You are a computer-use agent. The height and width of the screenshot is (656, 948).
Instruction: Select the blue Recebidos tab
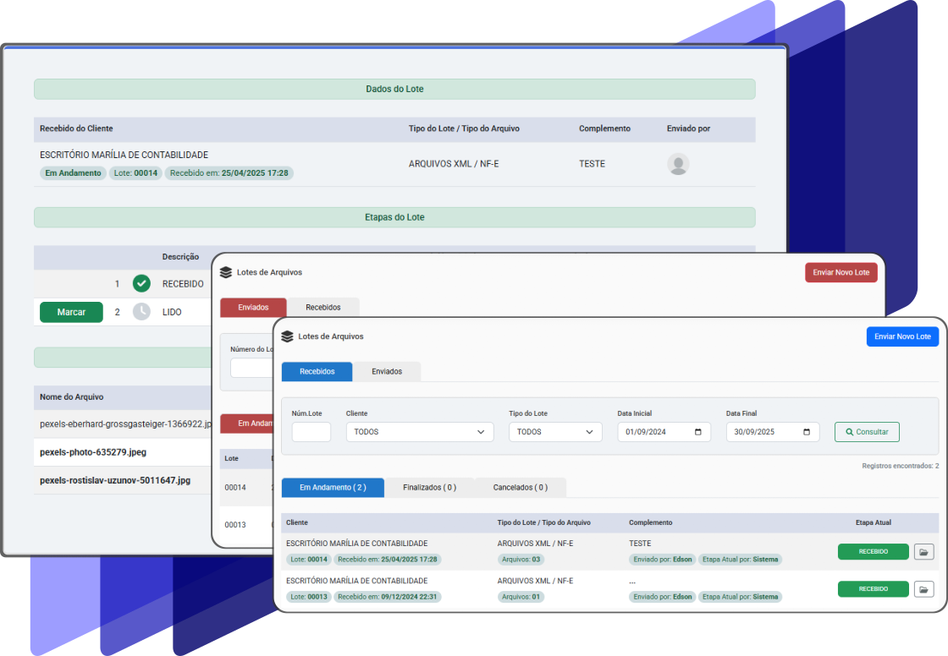point(317,372)
